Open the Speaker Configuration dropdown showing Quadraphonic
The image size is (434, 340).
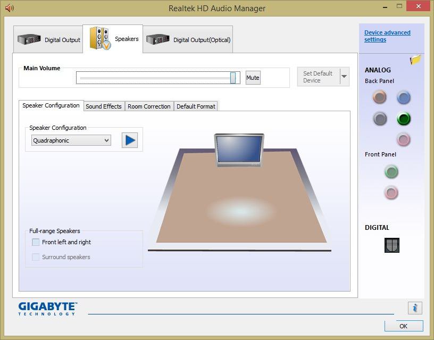coord(71,140)
